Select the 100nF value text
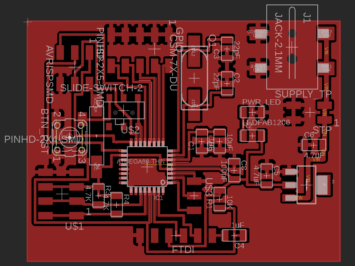 click(x=224, y=171)
